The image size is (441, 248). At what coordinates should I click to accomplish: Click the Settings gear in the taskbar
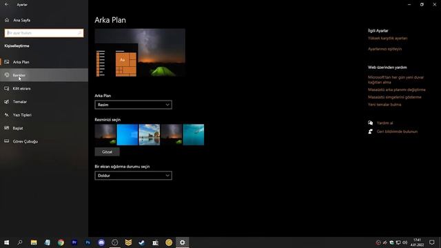(x=182, y=242)
